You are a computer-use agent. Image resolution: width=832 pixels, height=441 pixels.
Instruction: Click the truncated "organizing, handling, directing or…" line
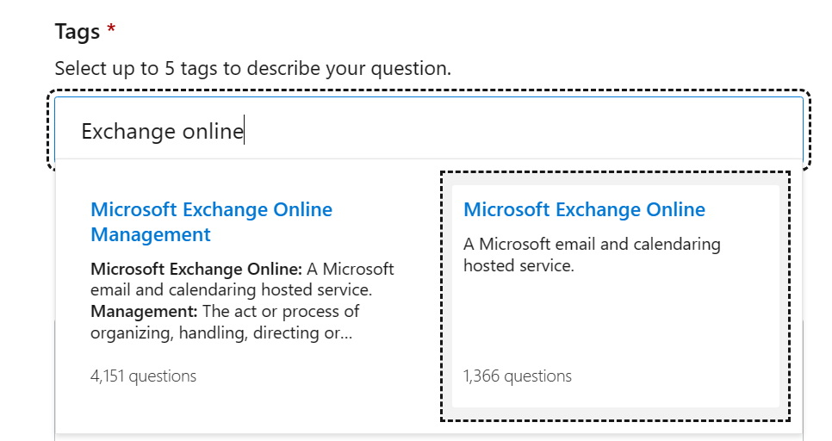(221, 332)
